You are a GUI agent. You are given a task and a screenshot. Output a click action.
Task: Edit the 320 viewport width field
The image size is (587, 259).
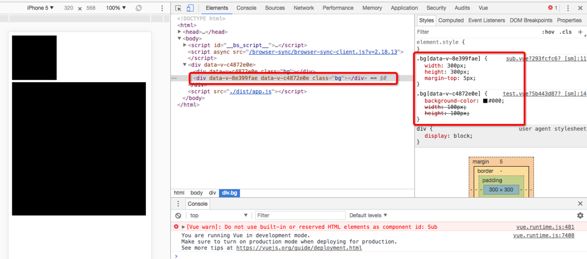click(x=69, y=8)
